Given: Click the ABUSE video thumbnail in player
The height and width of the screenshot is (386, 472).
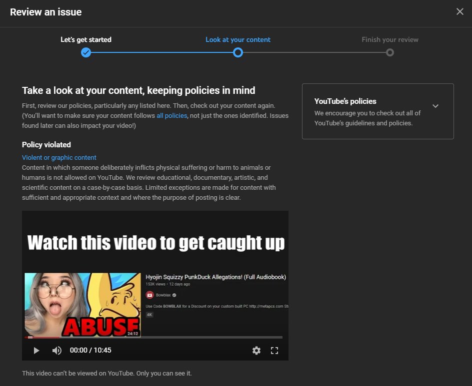Looking at the screenshot, I should click(x=83, y=305).
